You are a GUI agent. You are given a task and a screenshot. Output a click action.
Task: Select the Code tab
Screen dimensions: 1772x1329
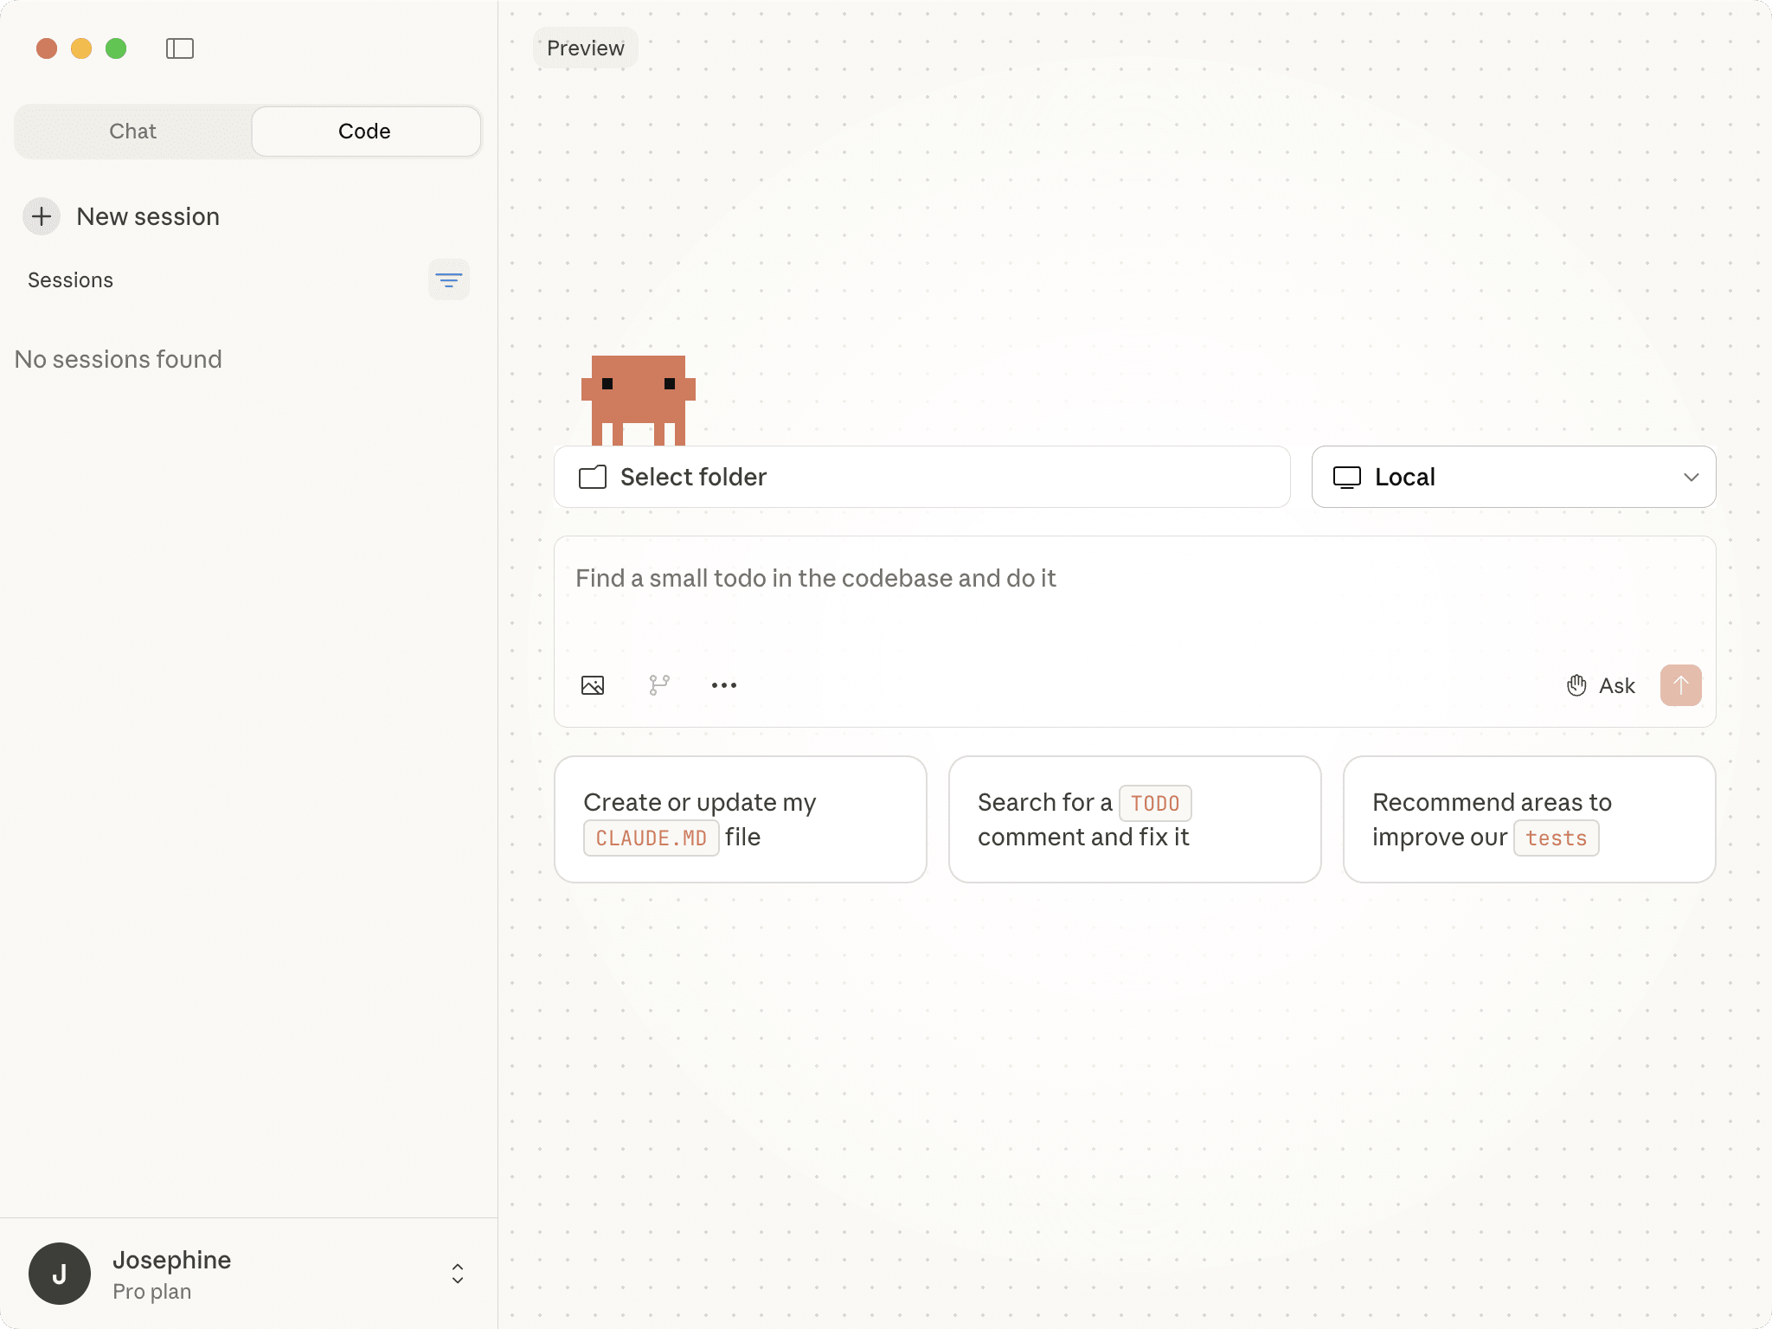click(x=365, y=131)
